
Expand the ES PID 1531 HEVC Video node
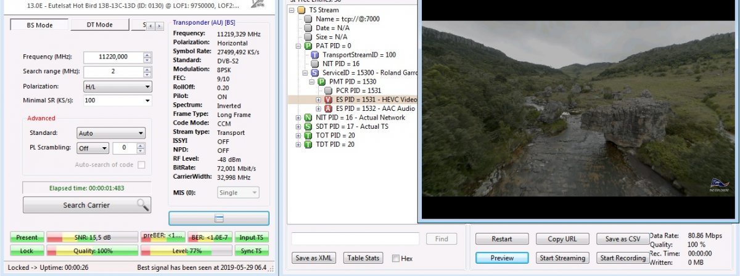(319, 100)
